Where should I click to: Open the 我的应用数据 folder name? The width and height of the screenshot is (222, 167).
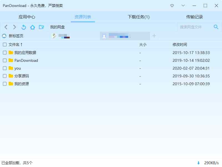(x=25, y=53)
